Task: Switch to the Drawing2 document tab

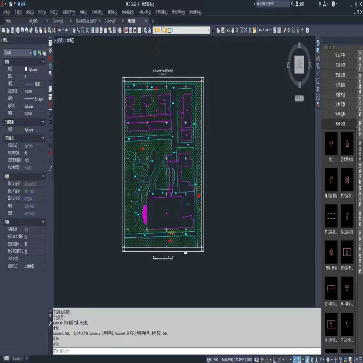Action: (x=58, y=21)
